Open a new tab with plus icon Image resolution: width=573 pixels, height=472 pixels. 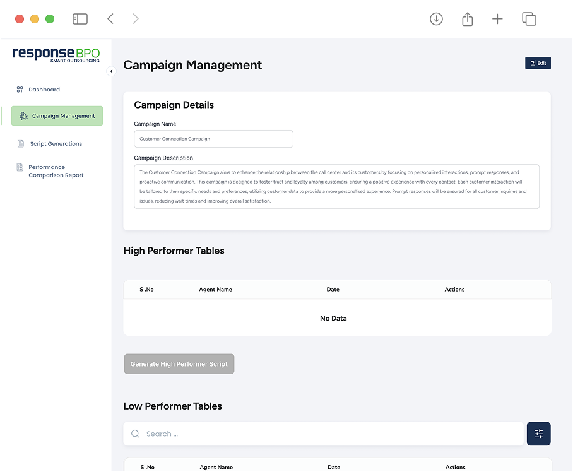(x=497, y=19)
